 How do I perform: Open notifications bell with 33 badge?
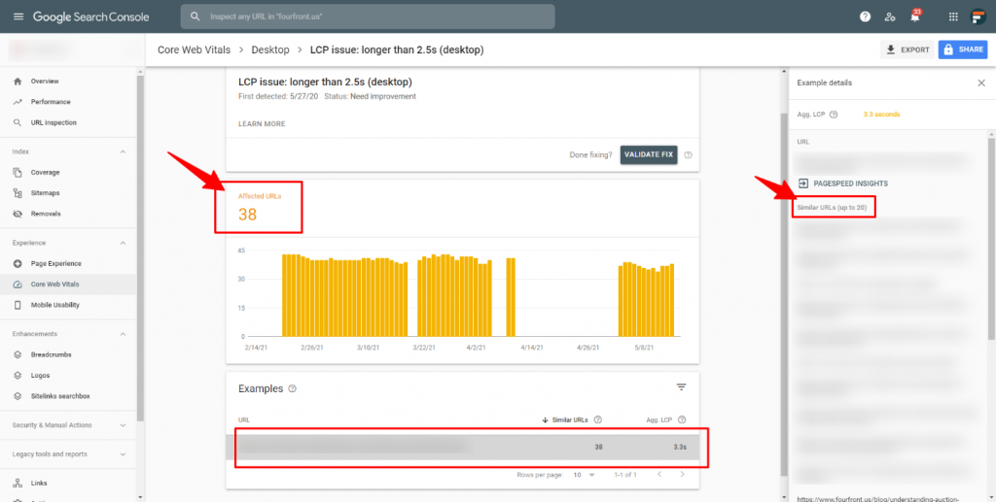(915, 17)
